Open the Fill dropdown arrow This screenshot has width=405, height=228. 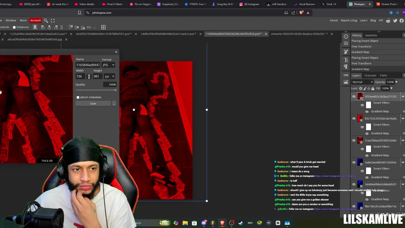pos(391,88)
